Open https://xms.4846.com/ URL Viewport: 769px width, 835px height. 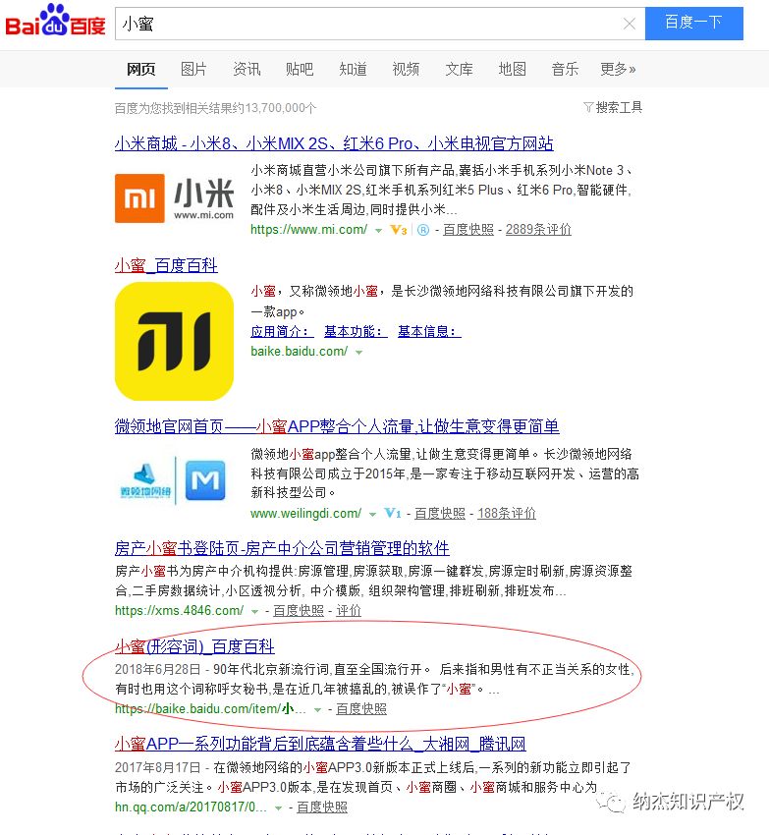point(180,611)
